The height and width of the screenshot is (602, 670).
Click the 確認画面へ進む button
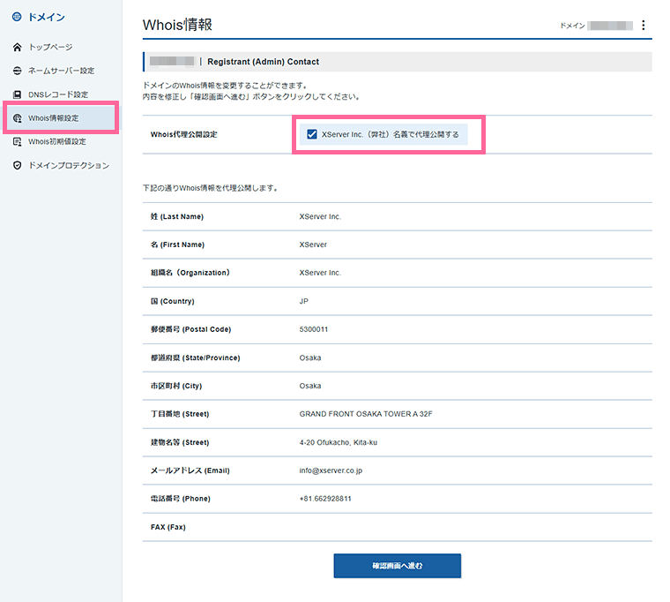[398, 566]
